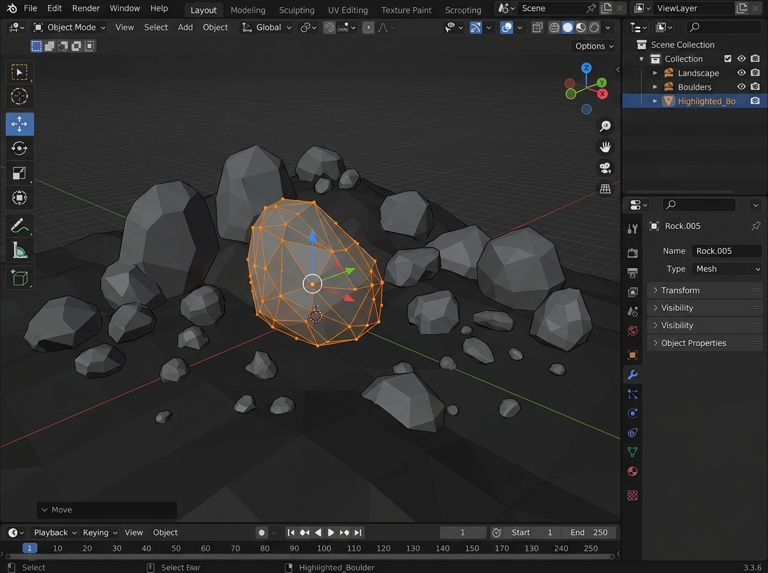768x573 pixels.
Task: Click the viewport zoom magnifier icon
Action: pyautogui.click(x=605, y=126)
